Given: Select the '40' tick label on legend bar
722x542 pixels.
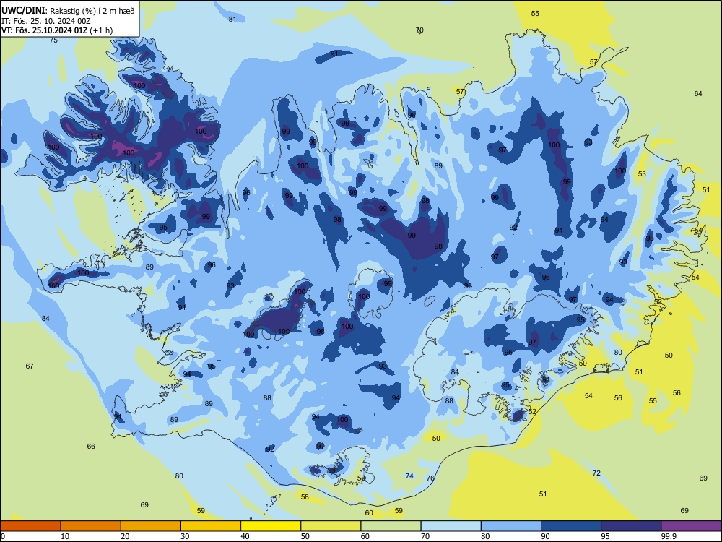Looking at the screenshot, I should 245,536.
